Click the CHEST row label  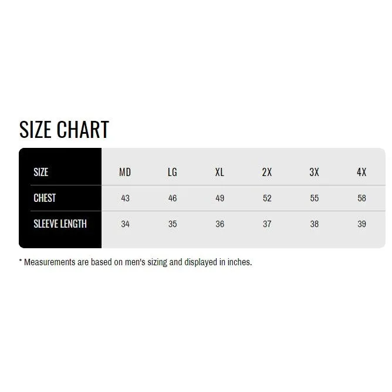click(x=45, y=198)
